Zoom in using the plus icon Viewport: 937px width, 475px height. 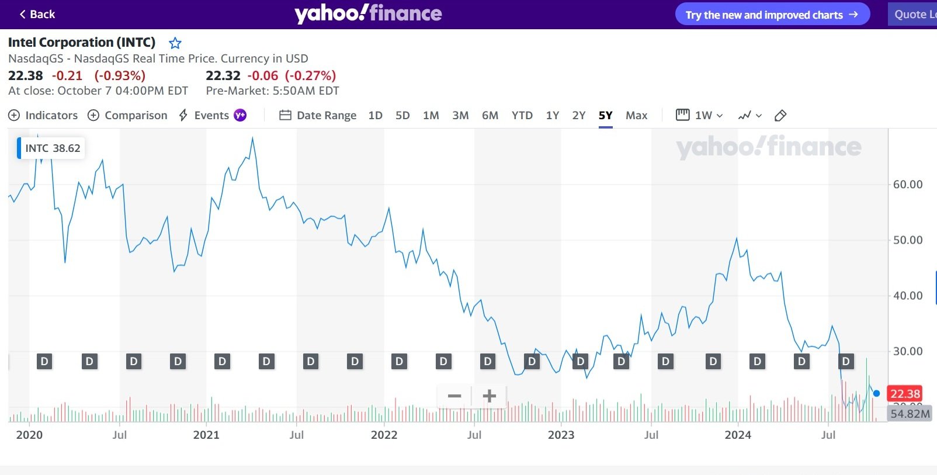tap(490, 396)
